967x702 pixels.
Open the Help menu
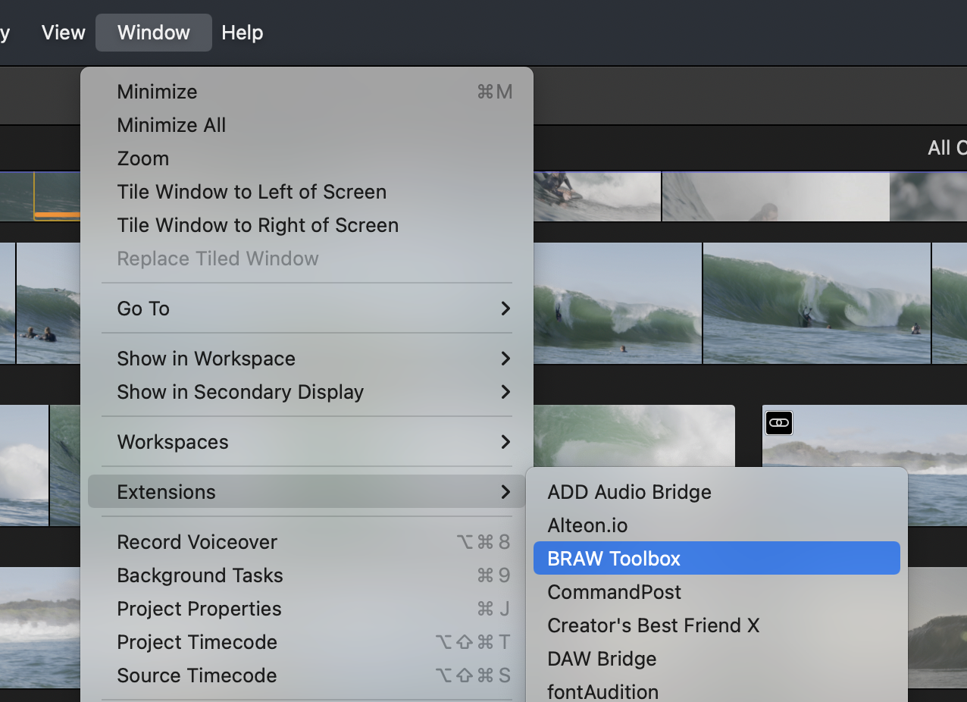point(242,33)
